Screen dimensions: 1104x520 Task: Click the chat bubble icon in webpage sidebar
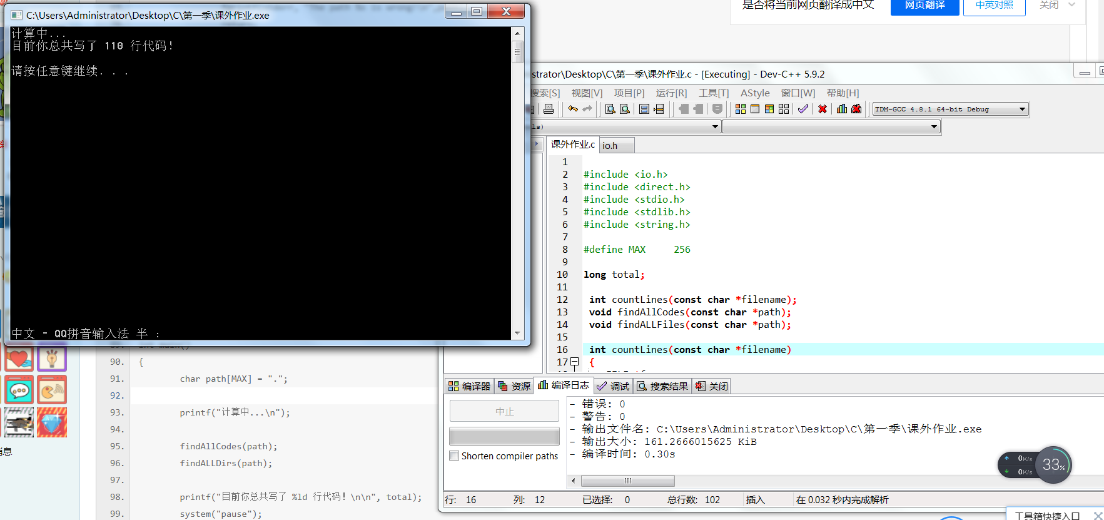(x=19, y=390)
